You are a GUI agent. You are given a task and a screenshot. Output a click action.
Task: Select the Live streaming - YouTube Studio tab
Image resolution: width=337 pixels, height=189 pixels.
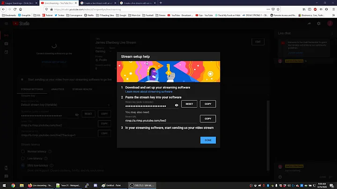[59, 3]
